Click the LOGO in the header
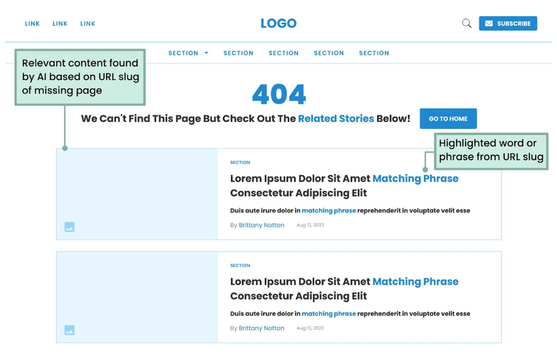Screen dimensions: 557x355 tap(278, 23)
